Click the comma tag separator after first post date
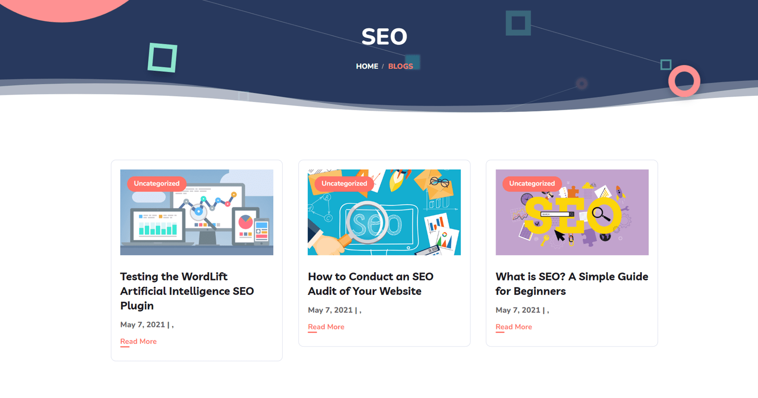The height and width of the screenshot is (398, 758). point(173,324)
